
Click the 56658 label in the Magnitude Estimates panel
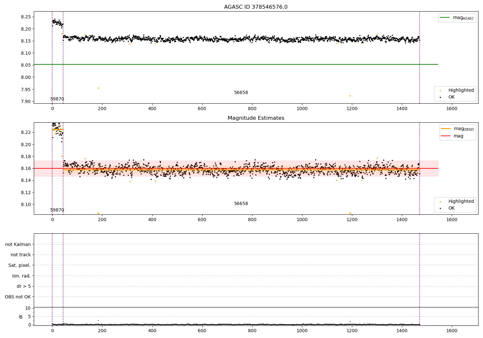click(x=241, y=204)
